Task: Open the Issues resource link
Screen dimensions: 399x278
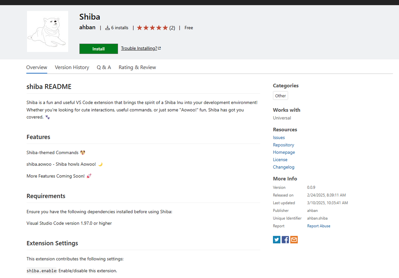Action: point(279,138)
